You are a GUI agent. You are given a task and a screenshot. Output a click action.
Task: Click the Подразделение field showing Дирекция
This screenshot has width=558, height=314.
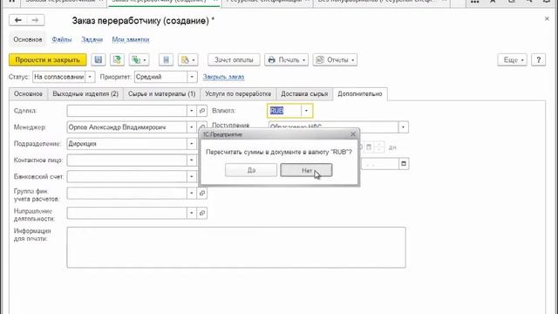[x=126, y=144]
